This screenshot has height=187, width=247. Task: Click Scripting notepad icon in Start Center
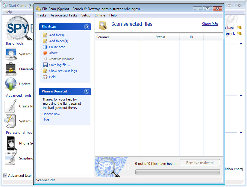coord(11,158)
